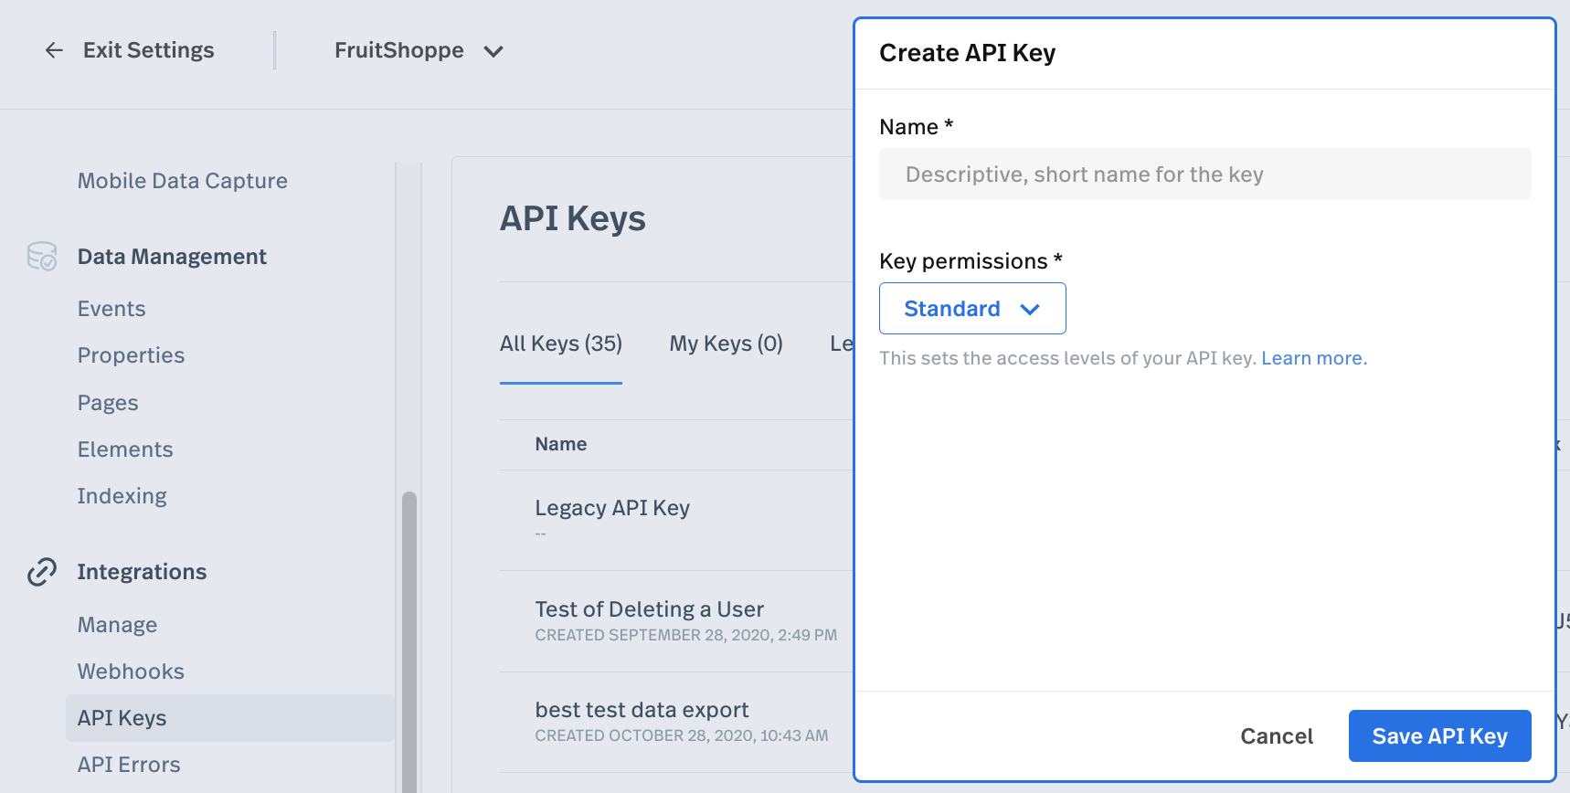
Task: Click the API Keys page heading
Action: (573, 219)
